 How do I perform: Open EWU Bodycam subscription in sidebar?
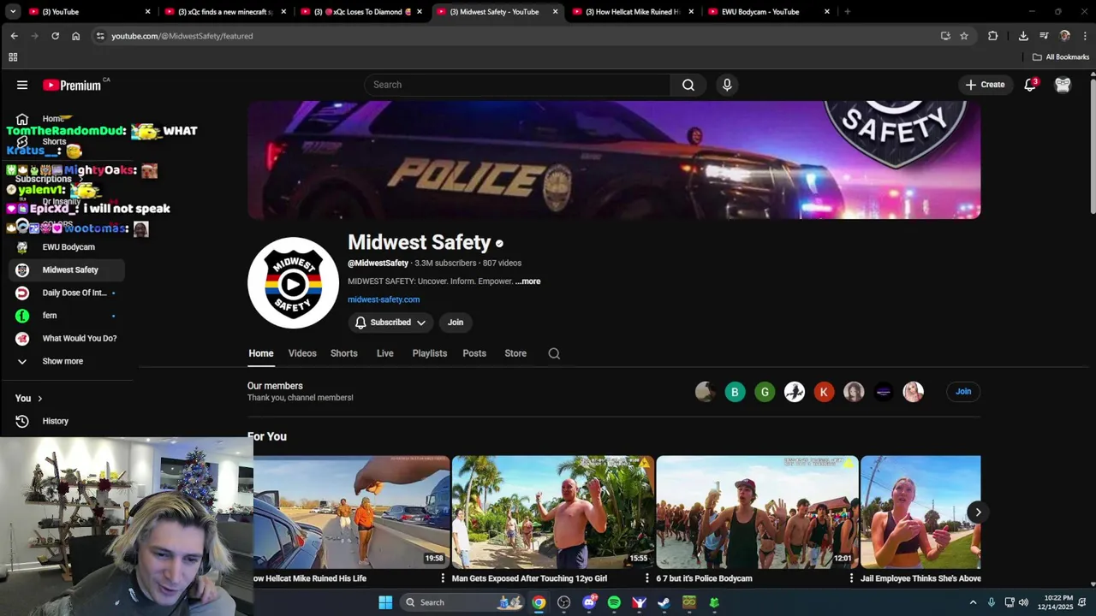click(x=67, y=247)
